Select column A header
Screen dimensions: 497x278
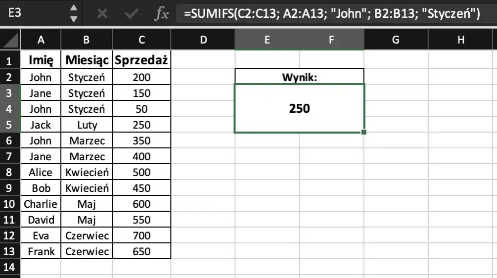point(41,41)
